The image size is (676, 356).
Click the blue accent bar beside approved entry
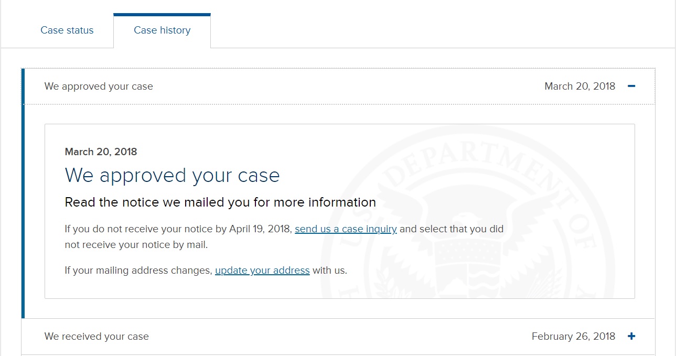click(23, 193)
